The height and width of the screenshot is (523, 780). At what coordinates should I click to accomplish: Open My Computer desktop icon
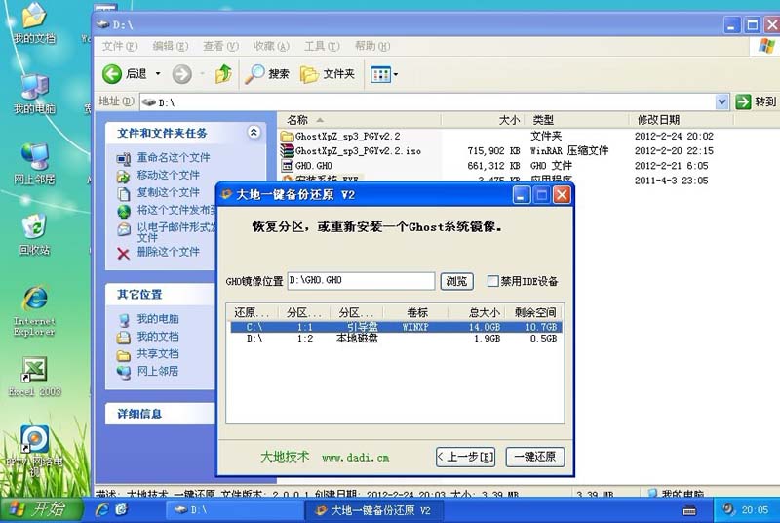(x=34, y=94)
